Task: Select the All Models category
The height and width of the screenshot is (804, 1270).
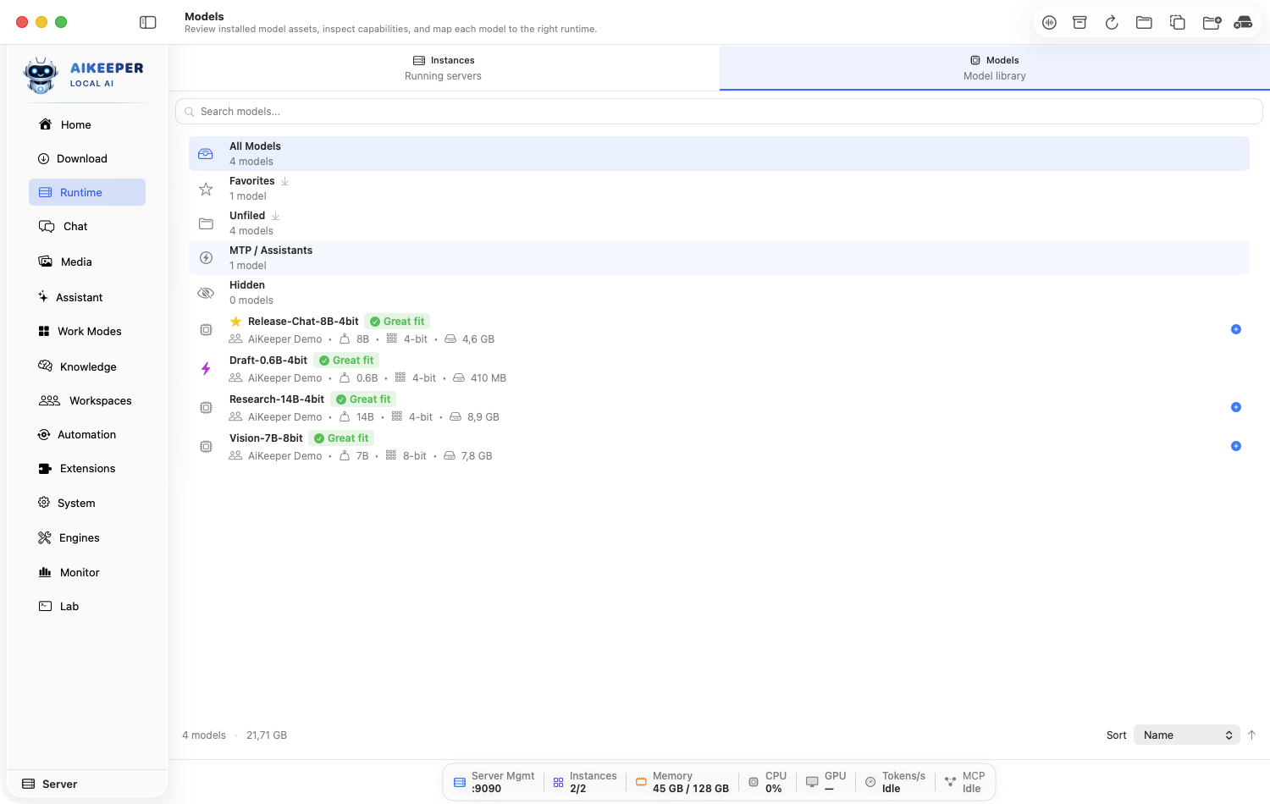Action: (x=719, y=153)
